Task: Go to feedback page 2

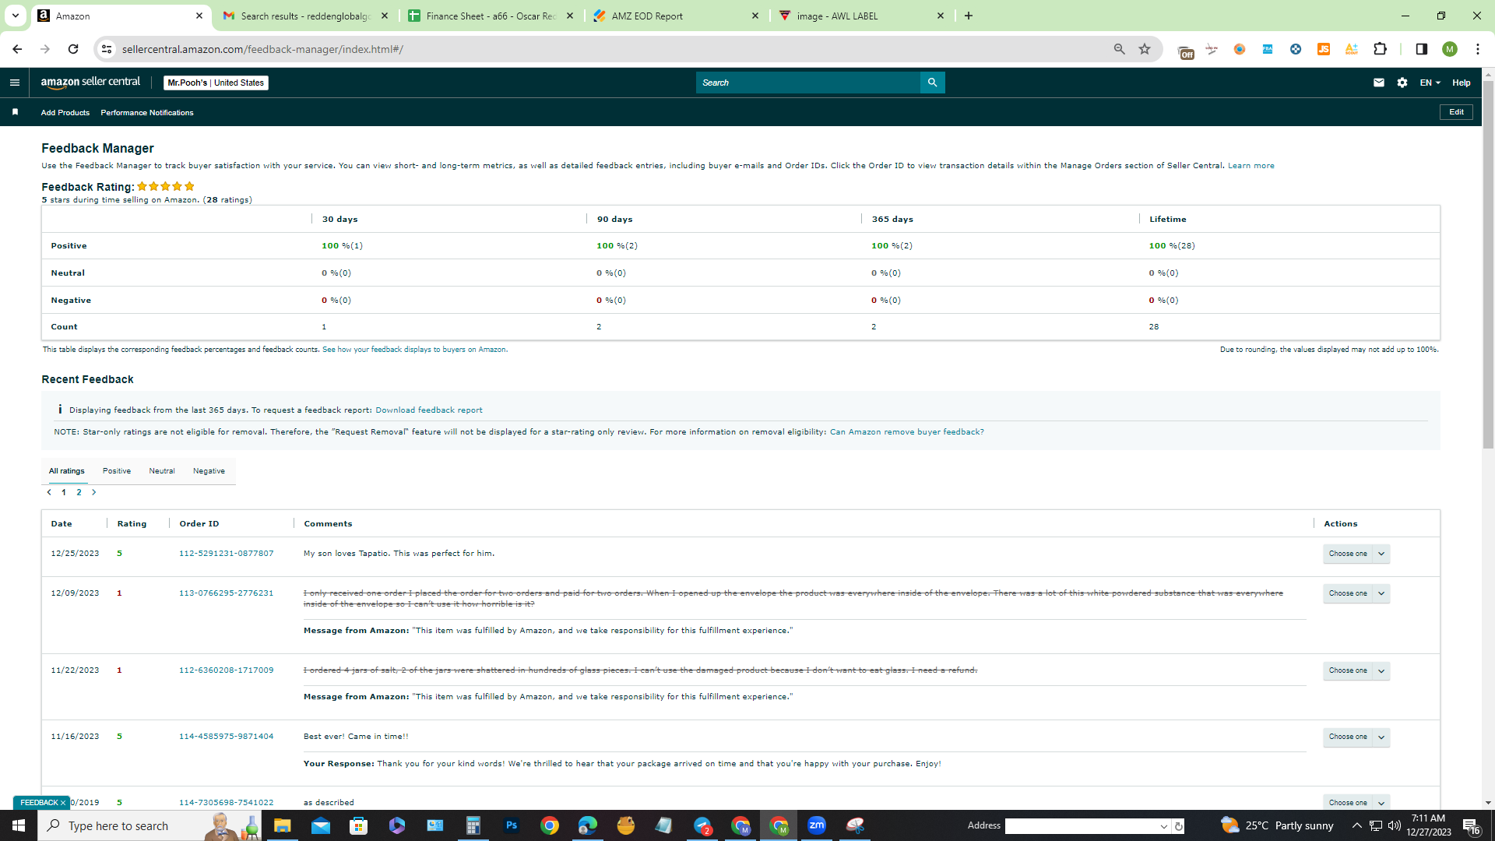Action: click(x=79, y=492)
